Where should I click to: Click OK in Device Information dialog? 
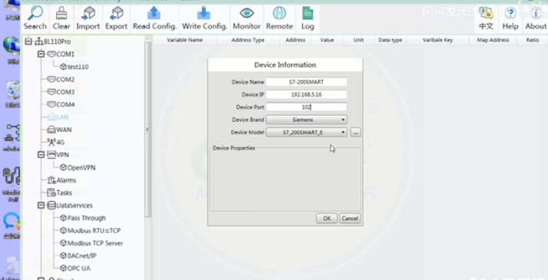click(x=327, y=219)
